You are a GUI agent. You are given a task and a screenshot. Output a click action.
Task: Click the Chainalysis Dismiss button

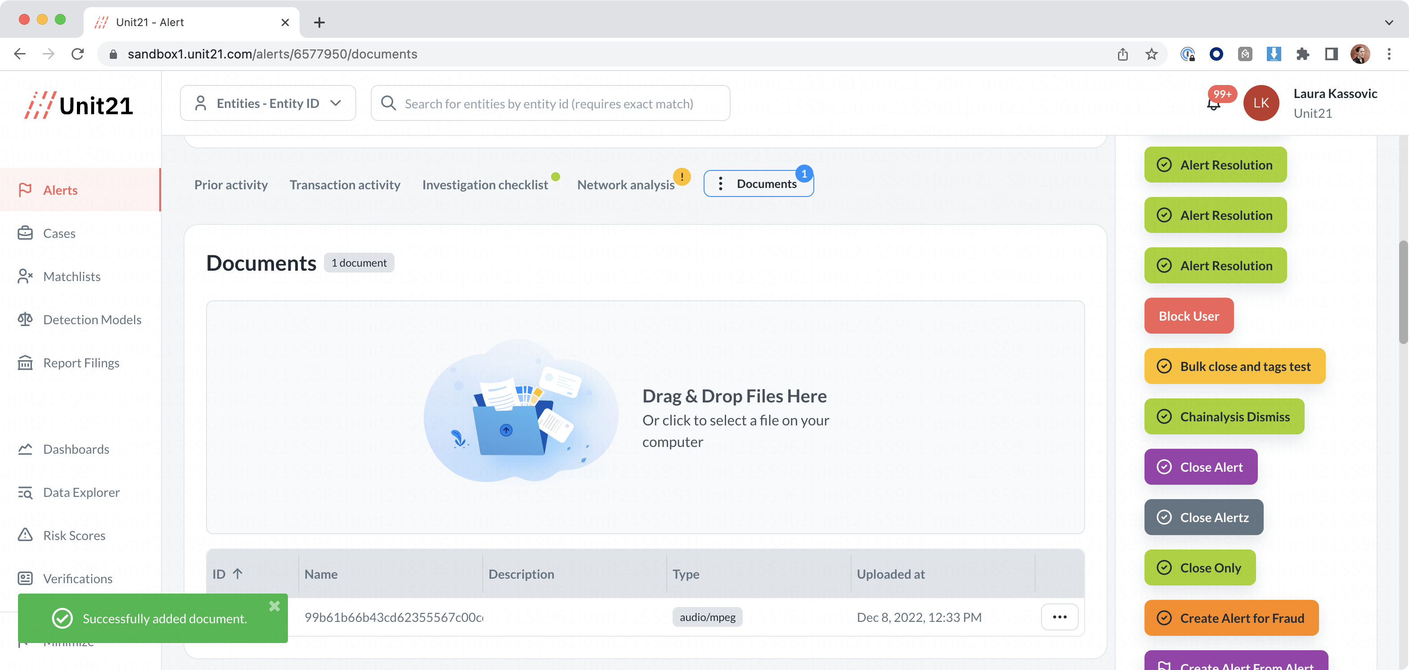[x=1224, y=417]
